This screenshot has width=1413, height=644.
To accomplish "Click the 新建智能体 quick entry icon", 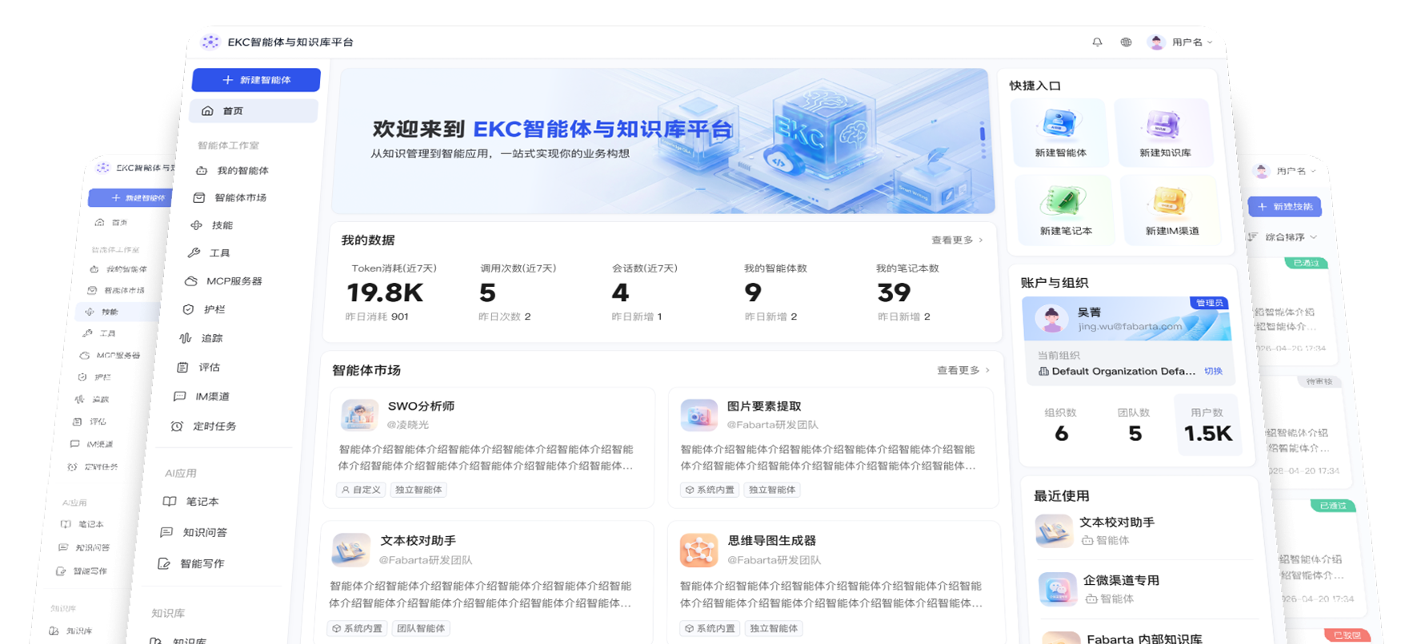I will tap(1060, 123).
